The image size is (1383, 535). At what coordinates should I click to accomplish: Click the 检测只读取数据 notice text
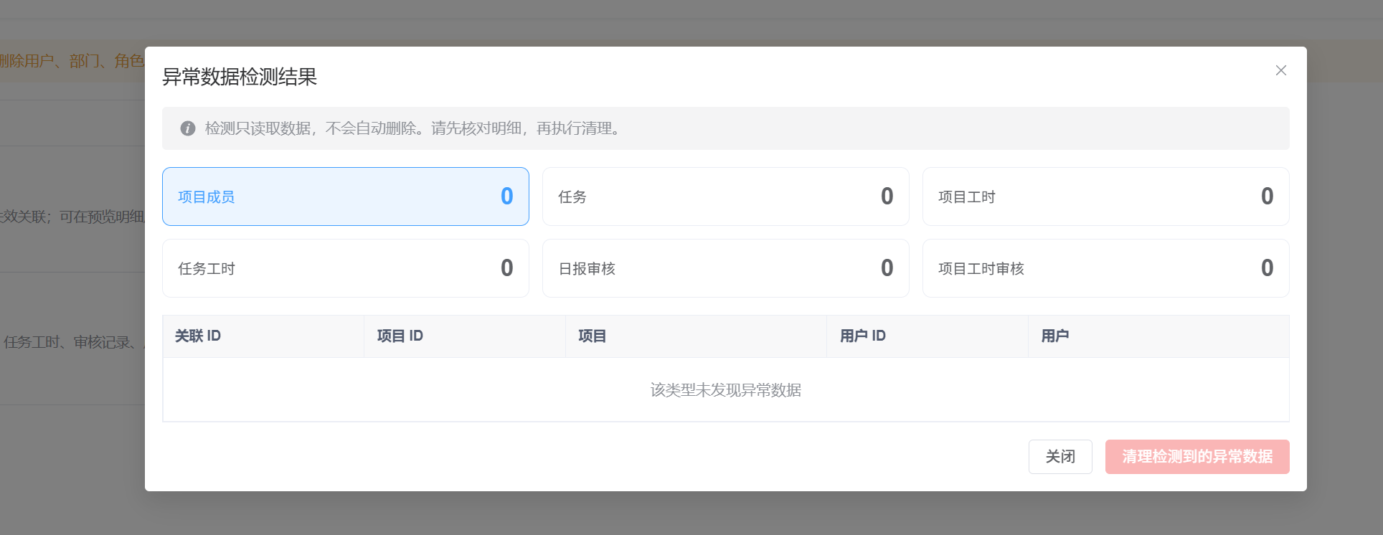click(x=412, y=128)
